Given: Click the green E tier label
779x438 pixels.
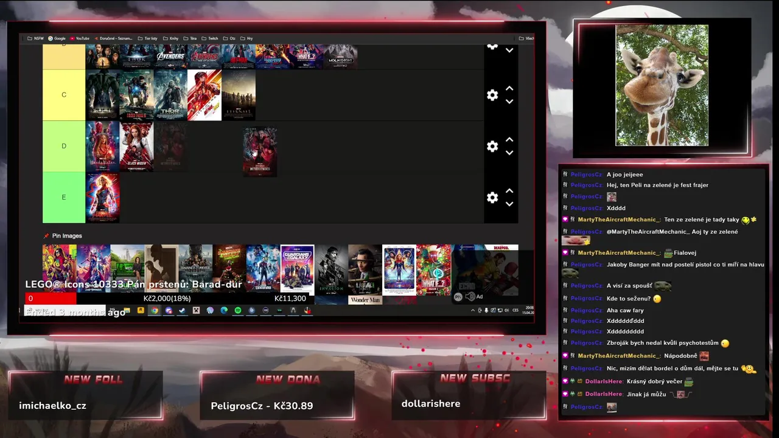Looking at the screenshot, I should [64, 197].
